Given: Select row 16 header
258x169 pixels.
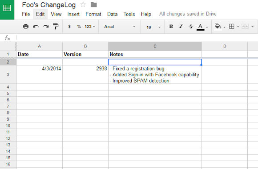Looking at the screenshot, I should point(8,164).
